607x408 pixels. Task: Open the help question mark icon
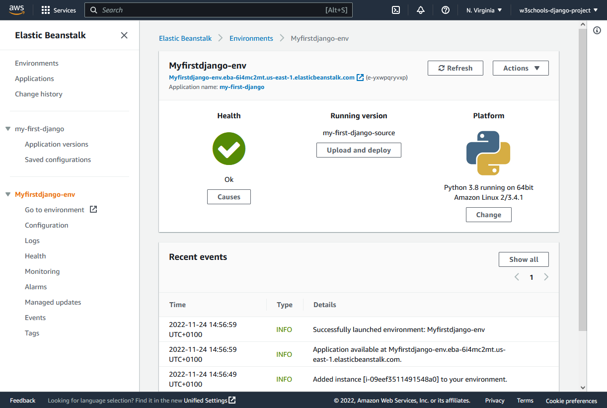[446, 10]
